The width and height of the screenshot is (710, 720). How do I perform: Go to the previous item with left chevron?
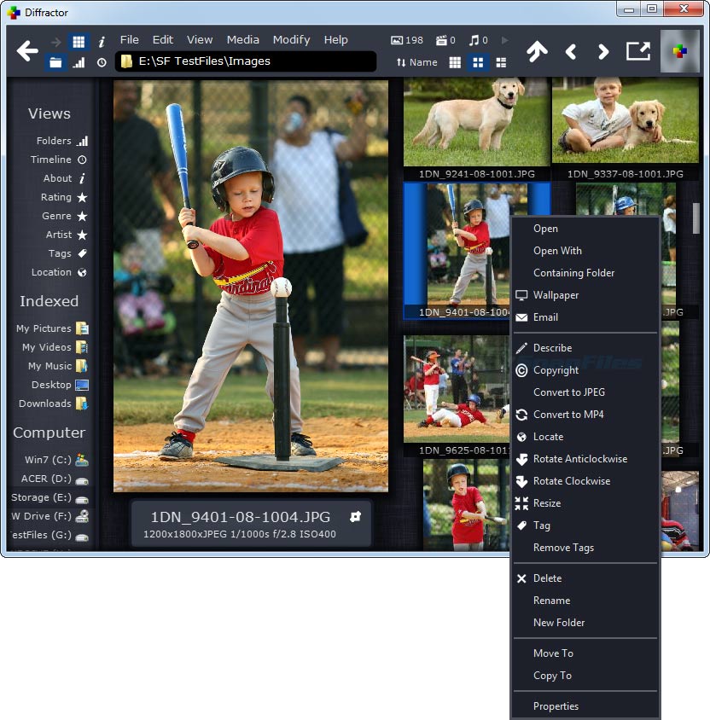[x=571, y=52]
